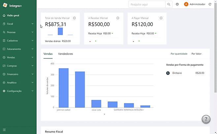This screenshot has height=134, width=217.
Task: Open the floating help question bubble
Action: point(206,119)
